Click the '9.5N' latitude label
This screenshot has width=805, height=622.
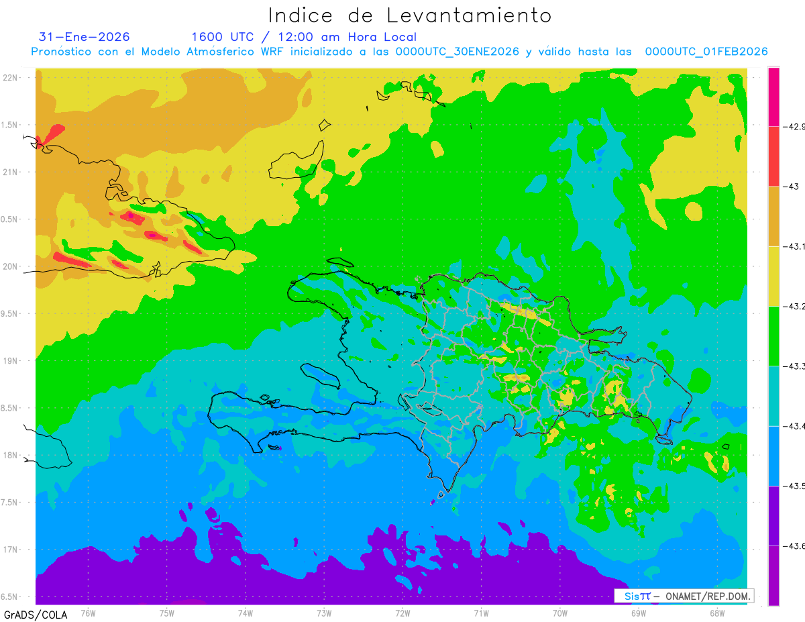[9, 313]
